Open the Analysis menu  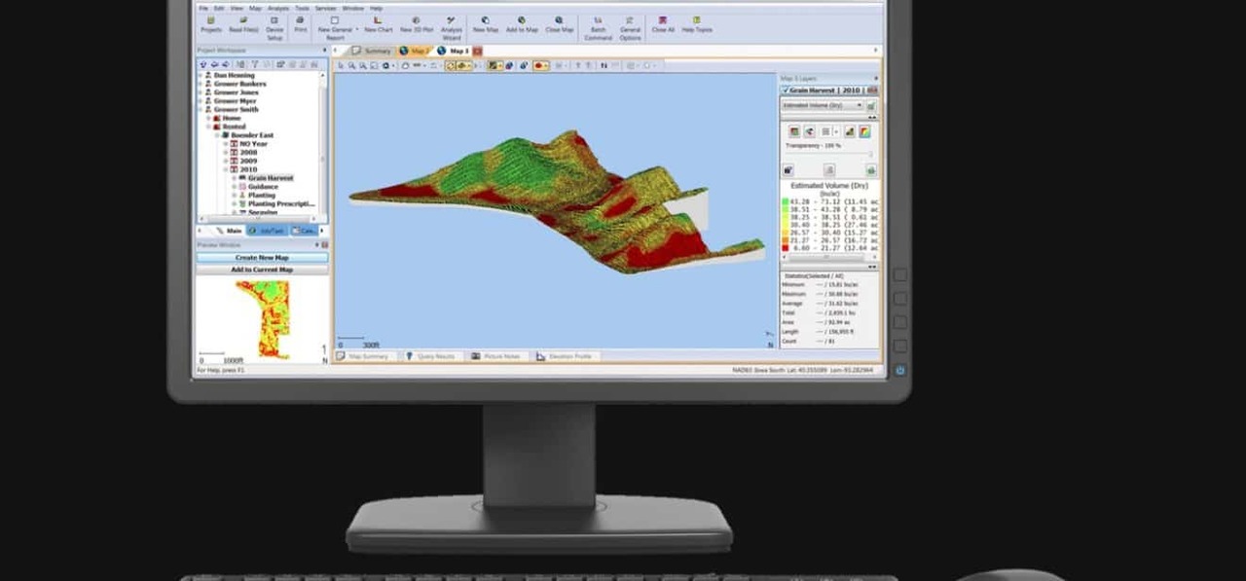pyautogui.click(x=277, y=8)
